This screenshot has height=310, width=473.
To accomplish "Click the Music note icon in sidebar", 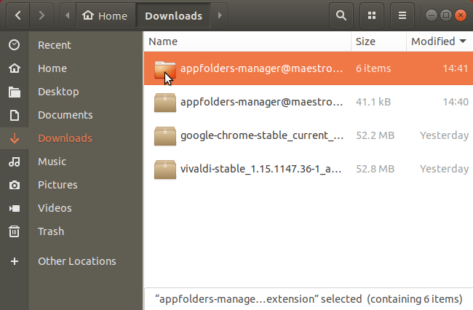I will coord(14,162).
